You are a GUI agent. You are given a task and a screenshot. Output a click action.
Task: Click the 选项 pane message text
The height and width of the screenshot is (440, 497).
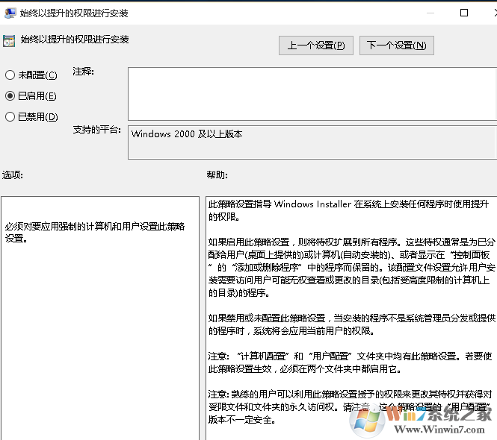(95, 232)
